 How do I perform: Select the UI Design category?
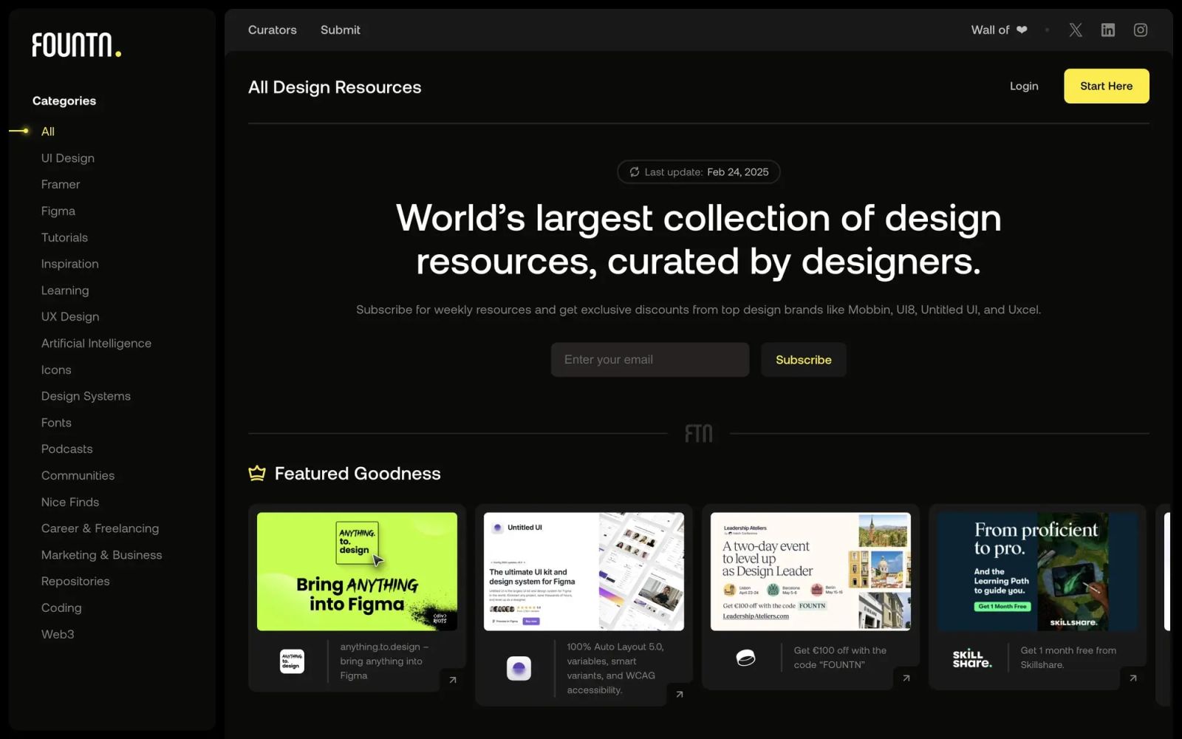[68, 158]
